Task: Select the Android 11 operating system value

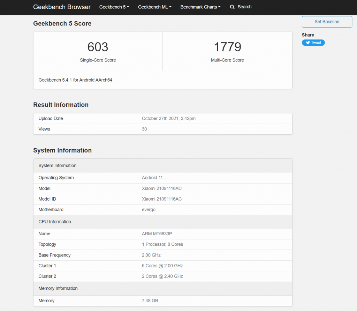Action: tap(152, 178)
